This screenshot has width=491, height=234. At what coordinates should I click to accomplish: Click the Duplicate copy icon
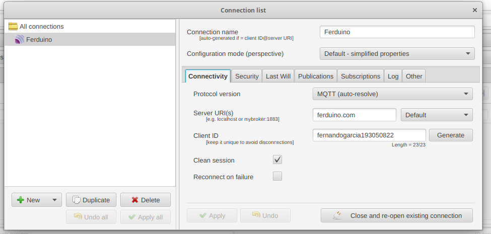point(77,200)
